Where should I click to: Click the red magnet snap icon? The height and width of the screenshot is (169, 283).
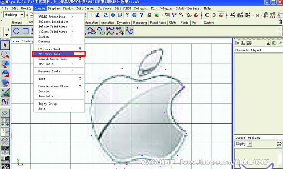tap(196, 15)
